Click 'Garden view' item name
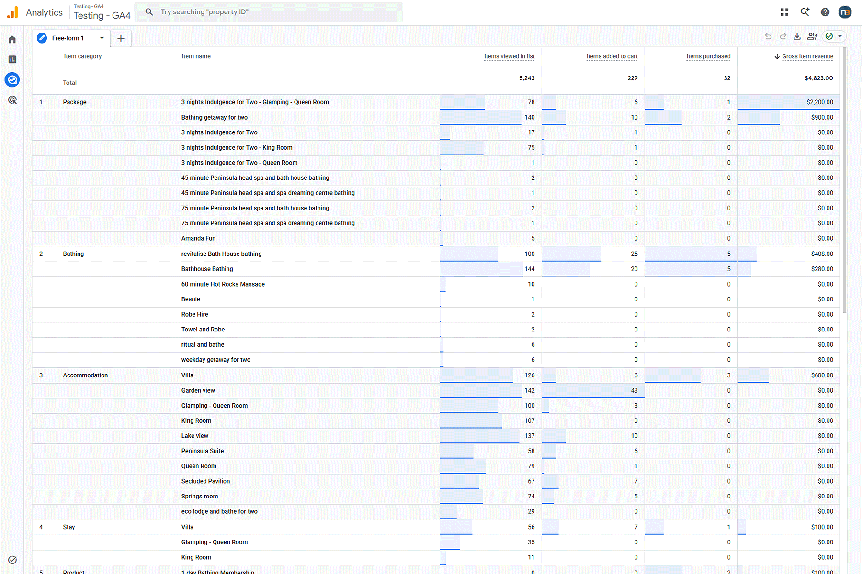This screenshot has height=574, width=862. point(198,391)
